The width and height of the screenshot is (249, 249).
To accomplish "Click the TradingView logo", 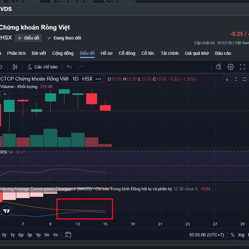I will 6,211.
